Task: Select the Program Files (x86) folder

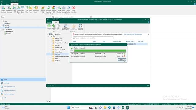Action: [x=60, y=50]
